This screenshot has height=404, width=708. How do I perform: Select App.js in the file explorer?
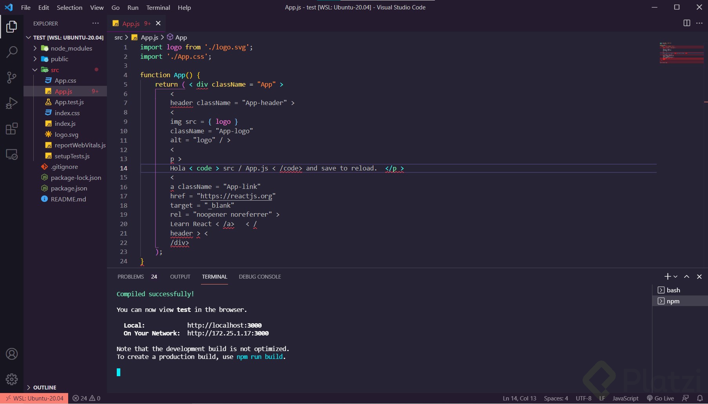(x=65, y=91)
